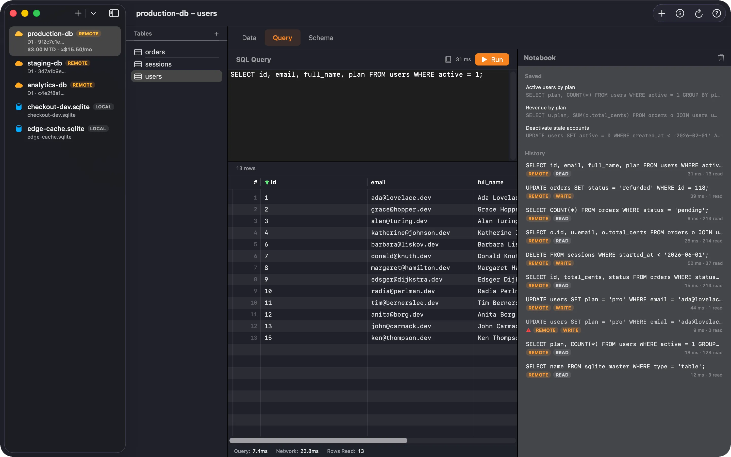731x457 pixels.
Task: Open saved query Deactivate stale accounts
Action: click(624, 132)
